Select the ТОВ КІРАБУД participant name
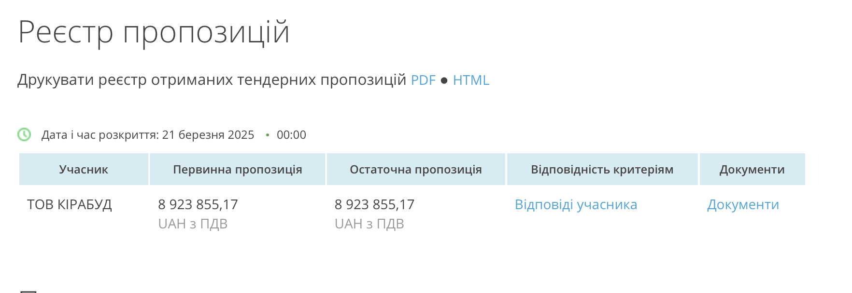The width and height of the screenshot is (852, 293). tap(70, 205)
